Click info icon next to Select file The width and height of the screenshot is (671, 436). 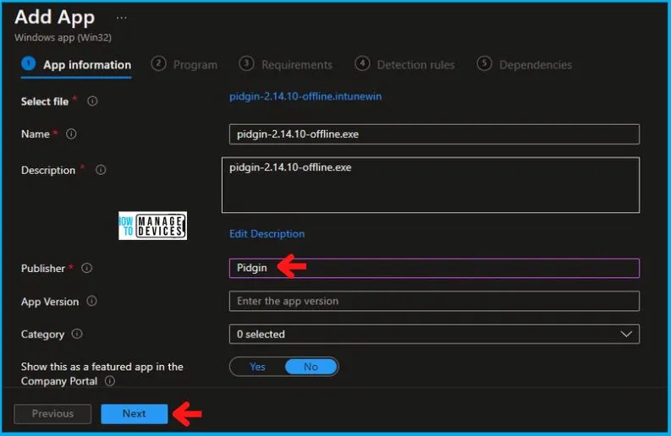coord(92,101)
